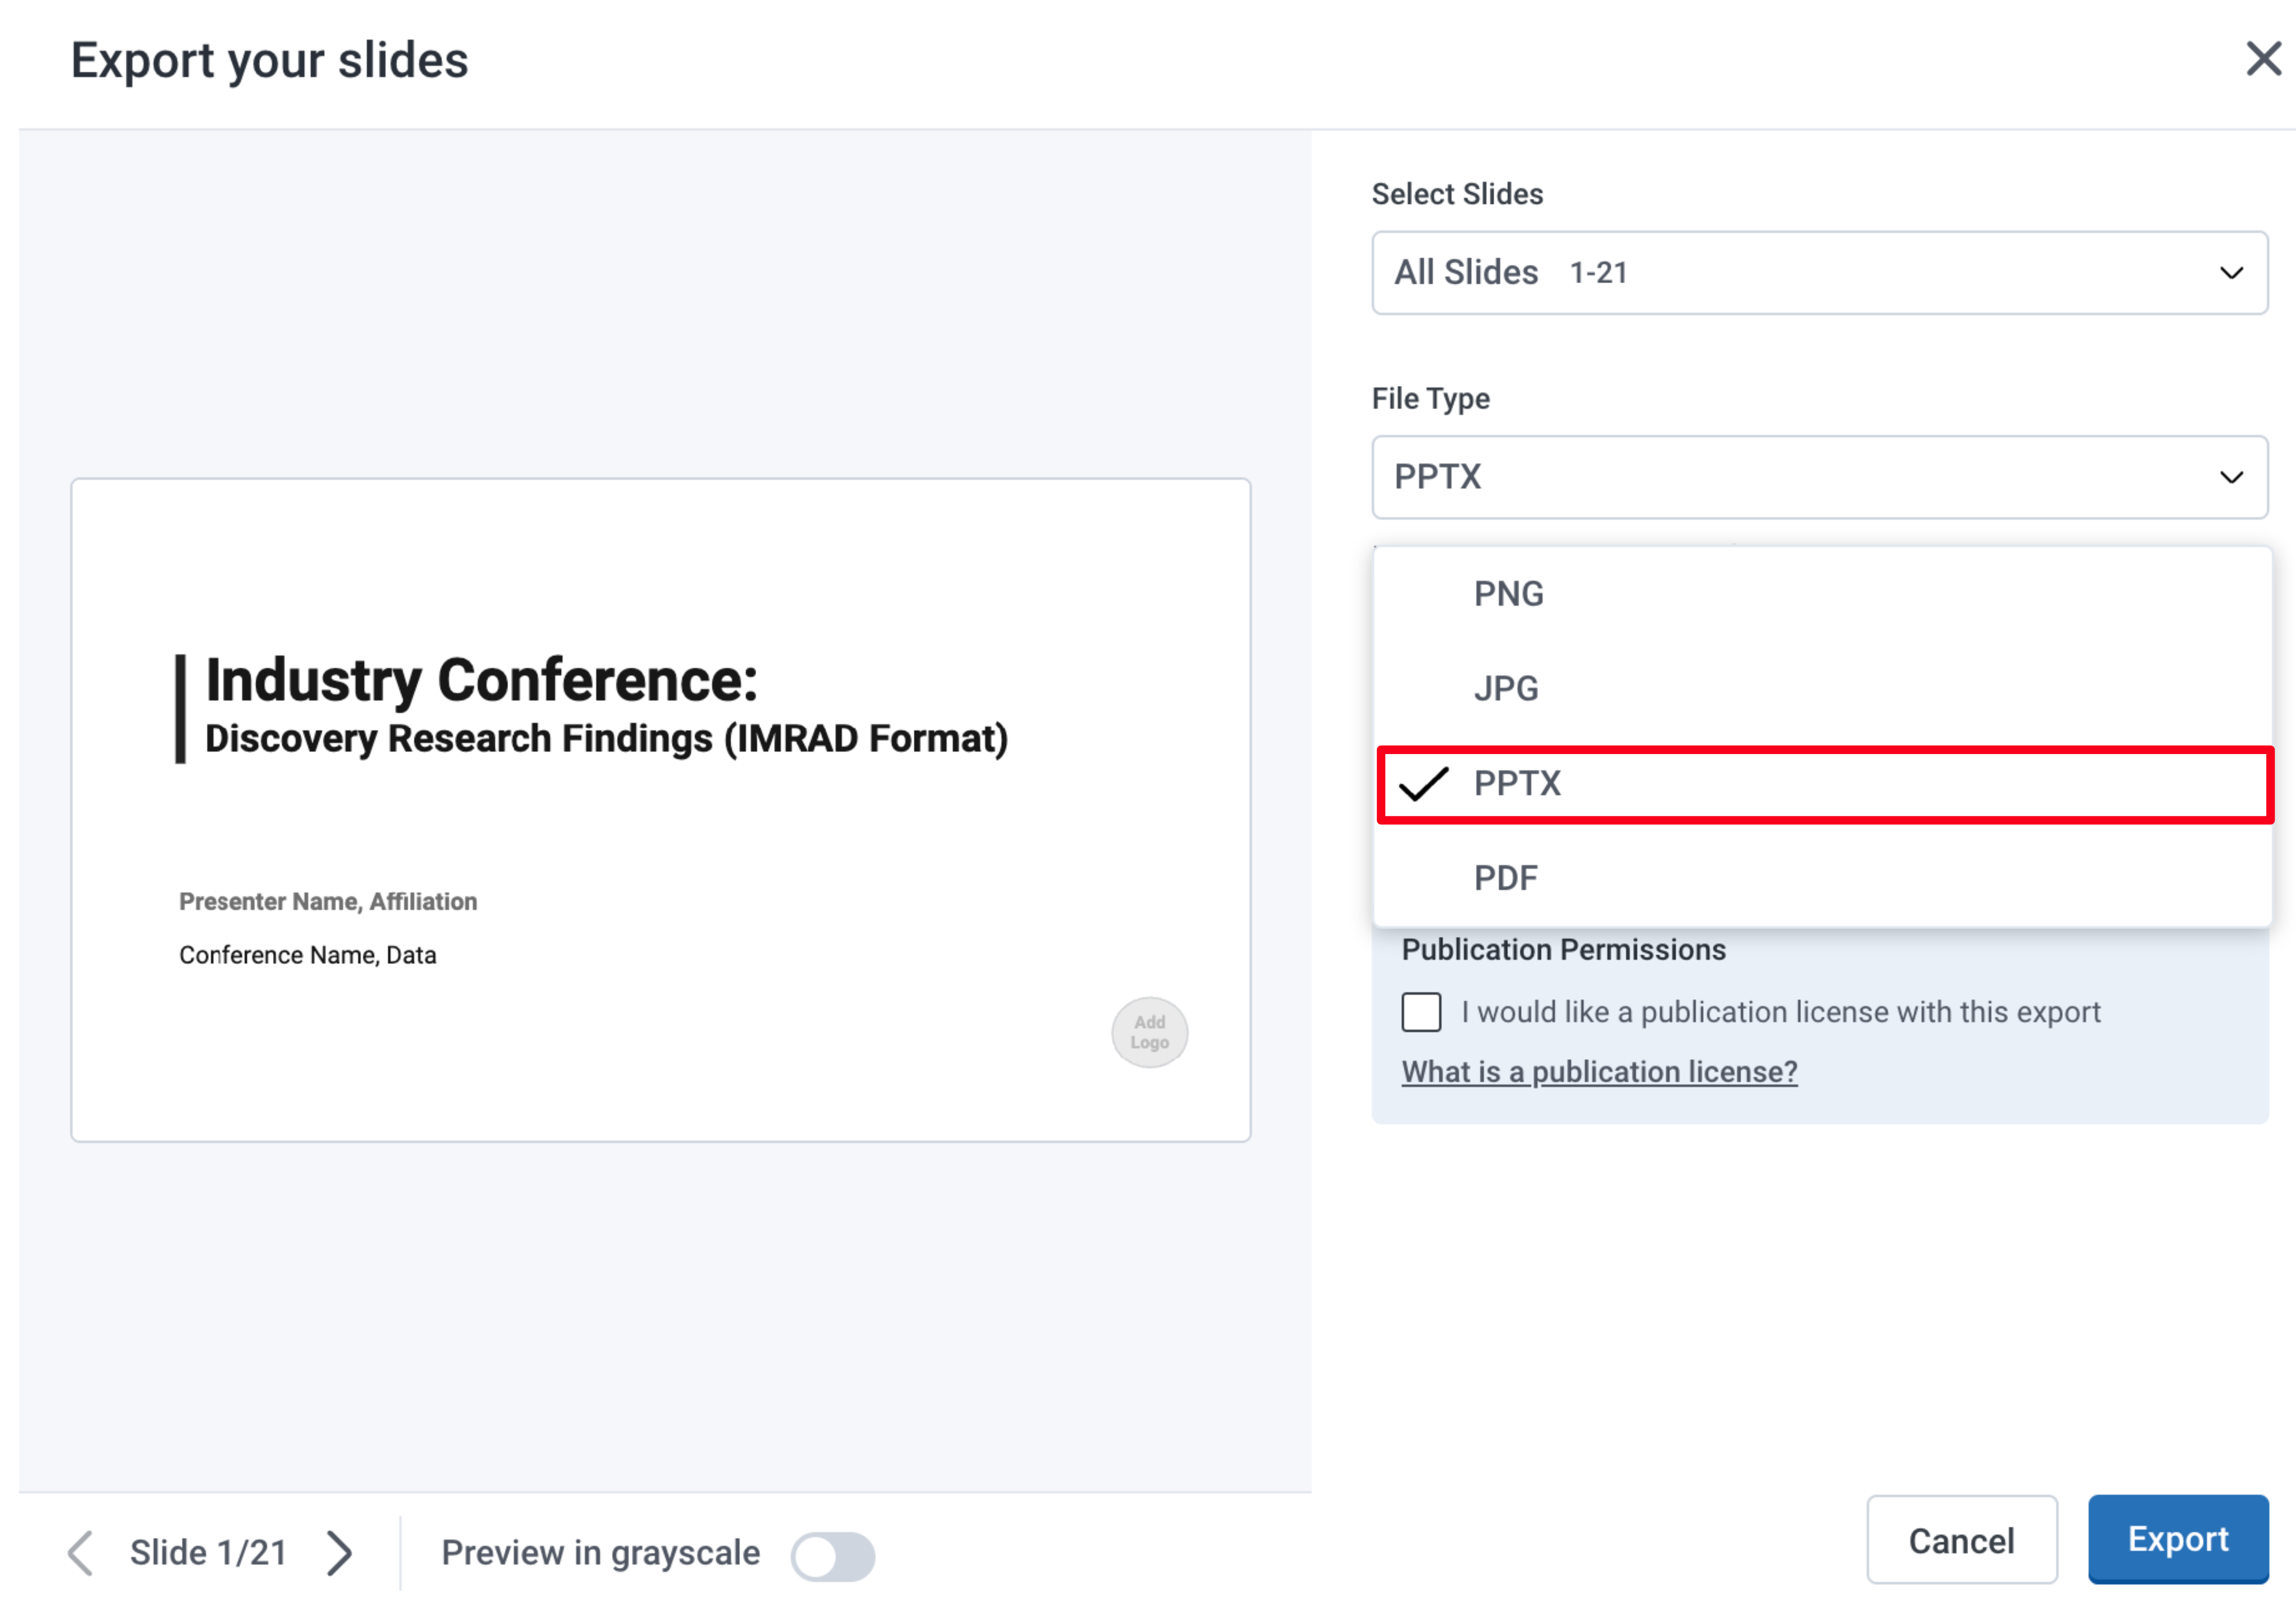Image resolution: width=2296 pixels, height=1615 pixels.
Task: Open the All Slides dropdown
Action: point(1818,273)
